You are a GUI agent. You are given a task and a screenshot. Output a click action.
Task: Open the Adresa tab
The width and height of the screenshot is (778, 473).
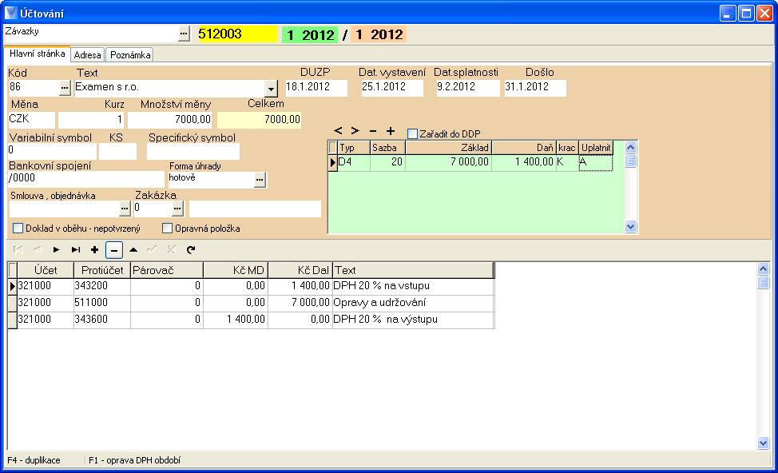click(87, 55)
